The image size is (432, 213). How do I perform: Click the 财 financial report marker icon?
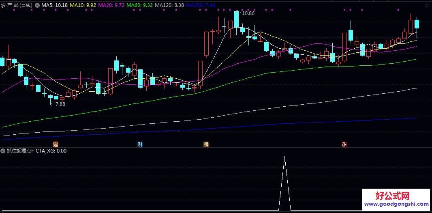pyautogui.click(x=140, y=144)
